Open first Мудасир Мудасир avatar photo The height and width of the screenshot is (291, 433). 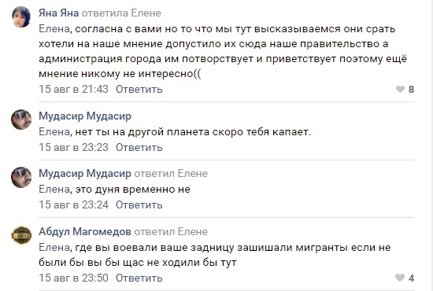21,120
